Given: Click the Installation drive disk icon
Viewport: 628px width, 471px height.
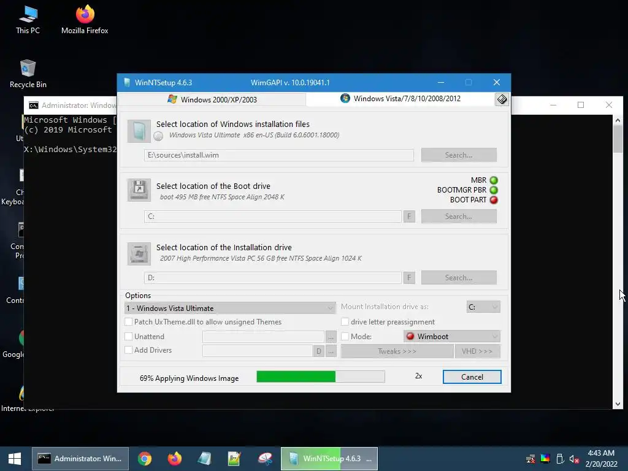Looking at the screenshot, I should [x=139, y=253].
